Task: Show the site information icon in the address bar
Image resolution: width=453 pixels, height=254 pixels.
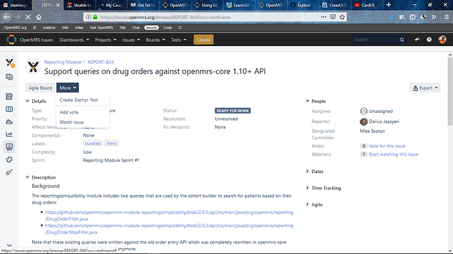Action: (x=89, y=17)
